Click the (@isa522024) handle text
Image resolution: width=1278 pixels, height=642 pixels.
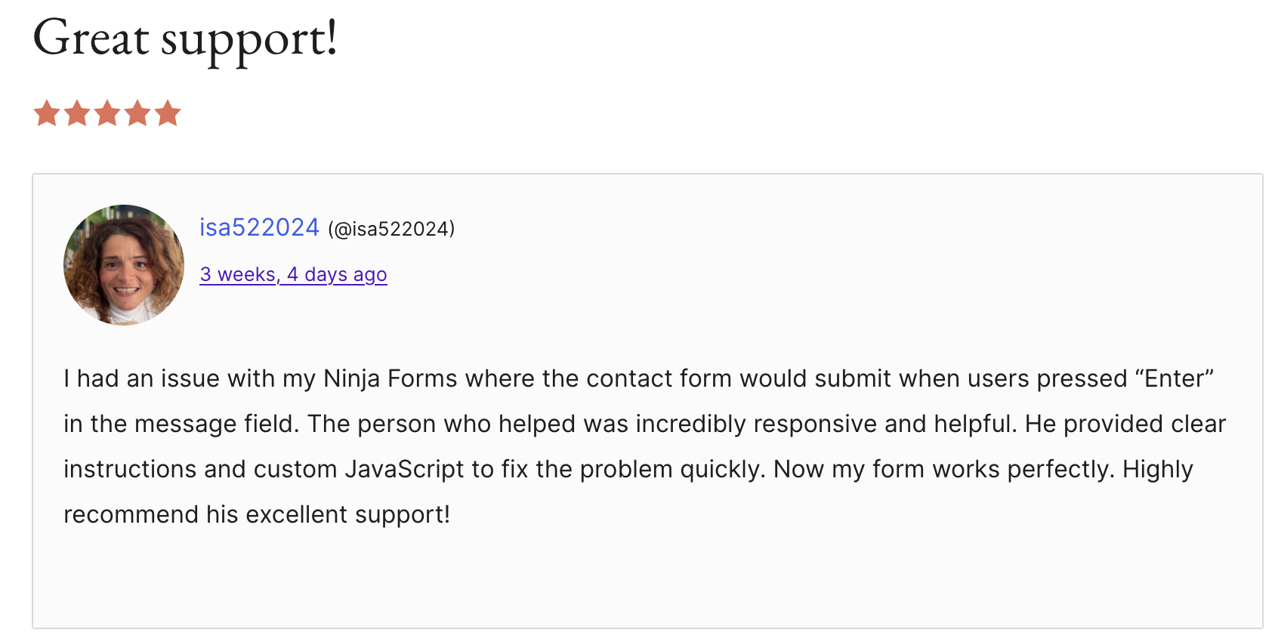(391, 229)
